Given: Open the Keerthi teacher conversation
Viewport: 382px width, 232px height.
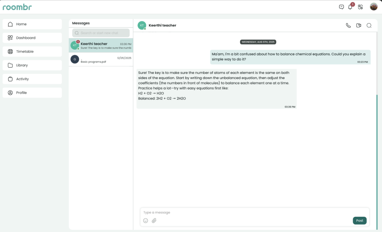Looking at the screenshot, I should [x=100, y=45].
